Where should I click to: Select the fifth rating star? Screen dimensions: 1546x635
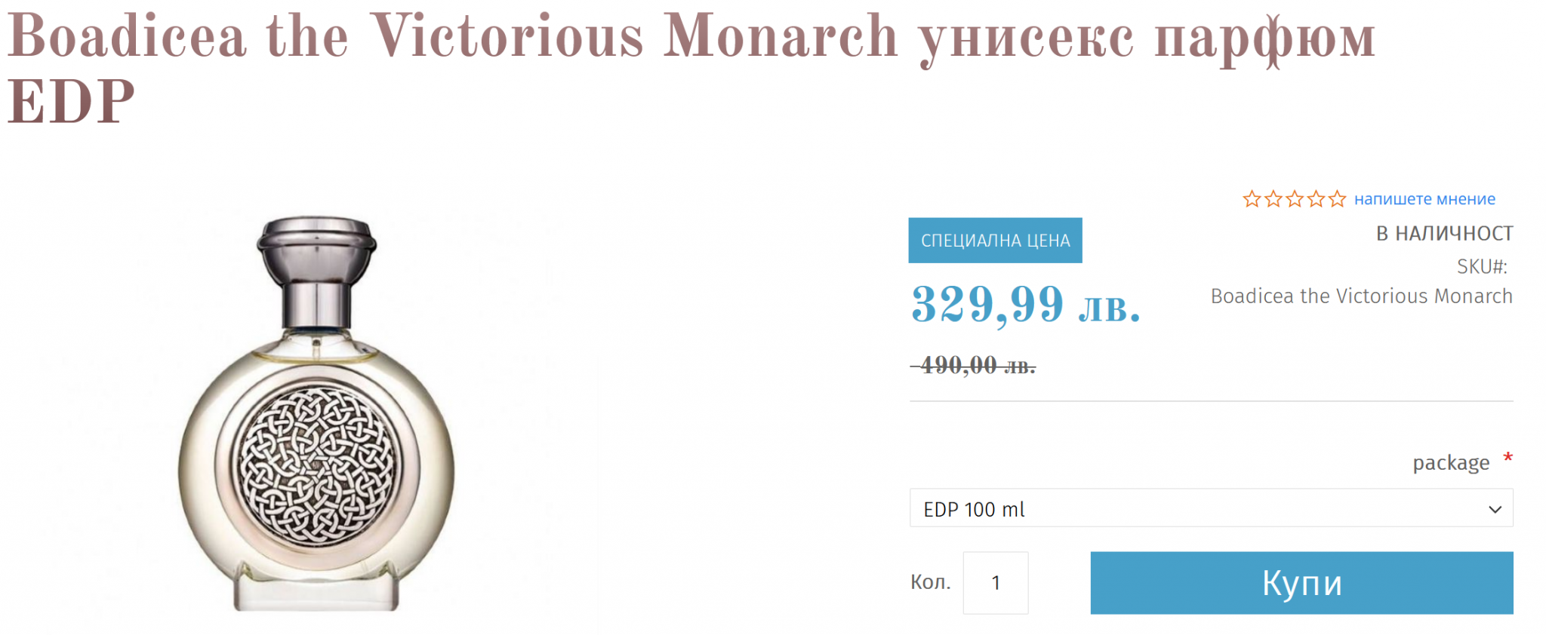pos(1337,199)
